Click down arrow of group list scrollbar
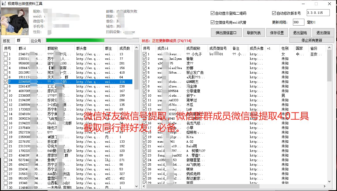 click(136, 186)
